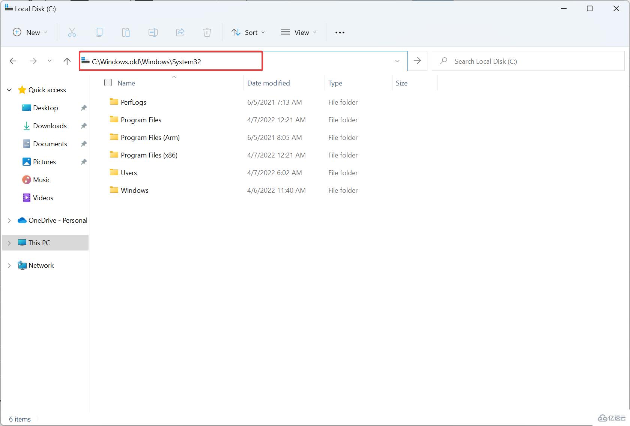Expand the This PC tree node
Image resolution: width=630 pixels, height=426 pixels.
9,243
